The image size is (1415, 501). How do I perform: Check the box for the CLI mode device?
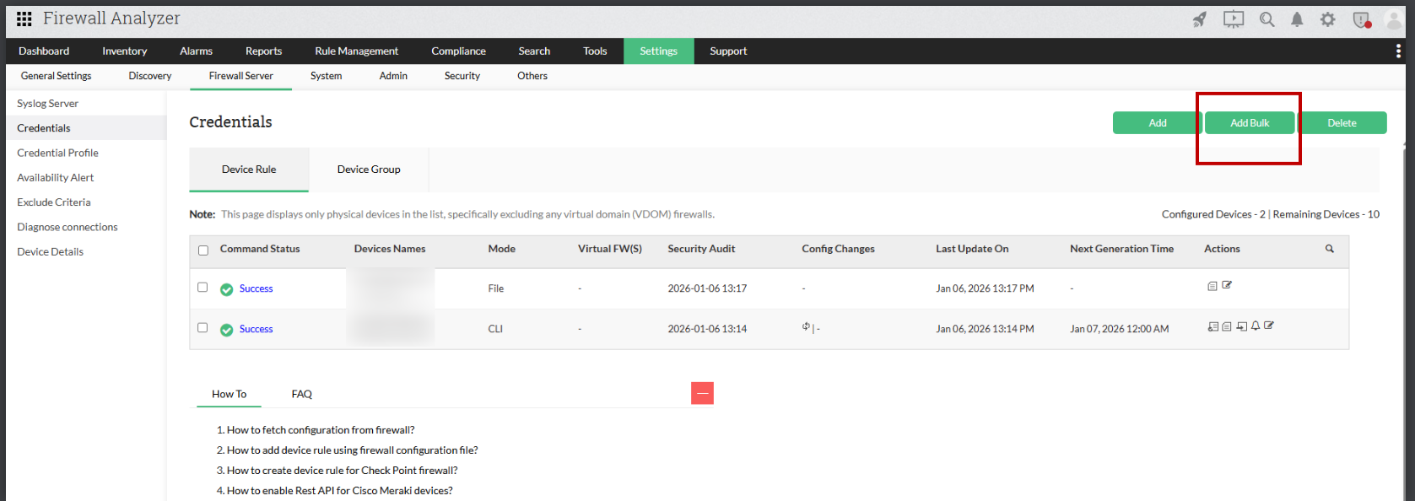click(203, 327)
